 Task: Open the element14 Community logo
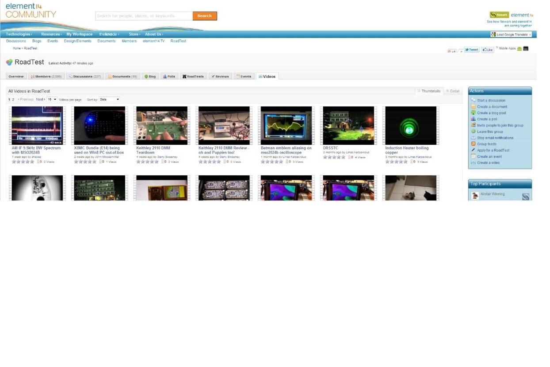click(31, 11)
